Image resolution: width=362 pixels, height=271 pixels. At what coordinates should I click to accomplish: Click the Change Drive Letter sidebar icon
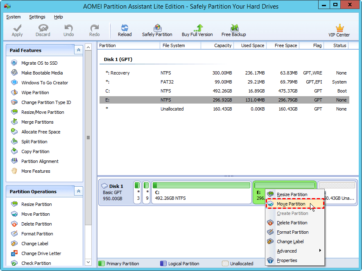(x=14, y=253)
